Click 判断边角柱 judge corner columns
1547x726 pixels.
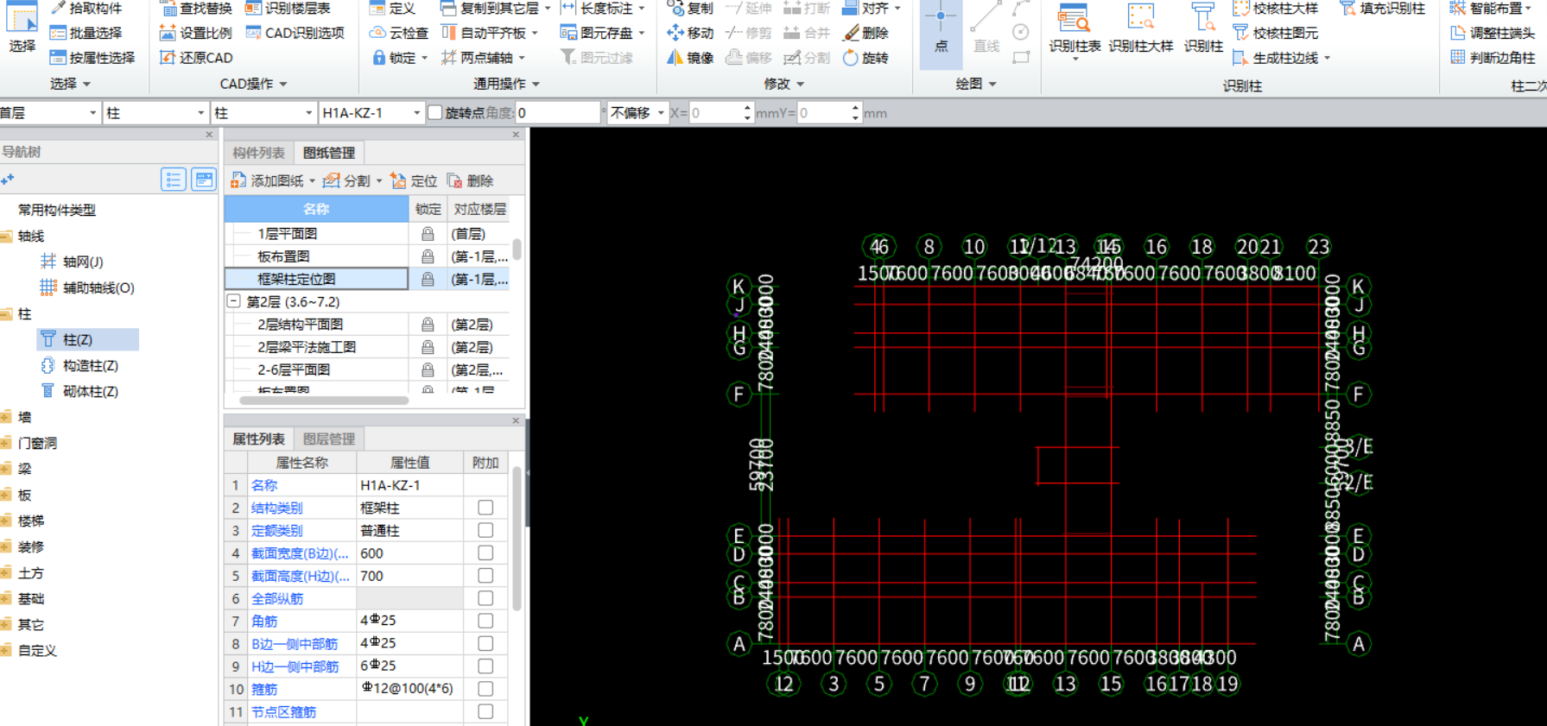point(1493,58)
